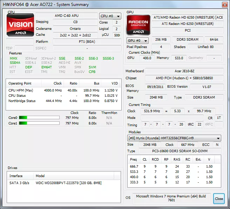Image resolution: width=230 pixels, height=209 pixels.
Task: Click the Codename Ontario field
Action: [x=75, y=29]
